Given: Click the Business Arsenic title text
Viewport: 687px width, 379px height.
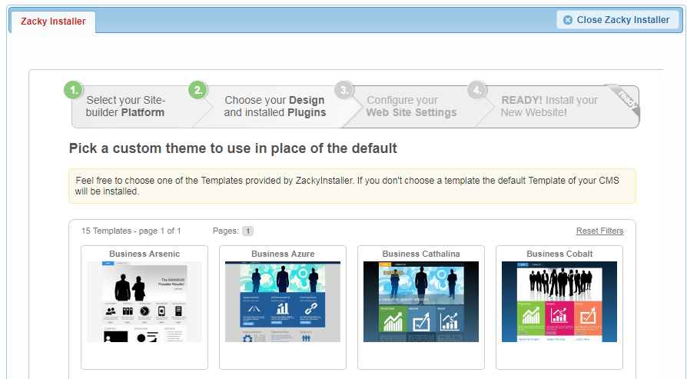Looking at the screenshot, I should 144,254.
